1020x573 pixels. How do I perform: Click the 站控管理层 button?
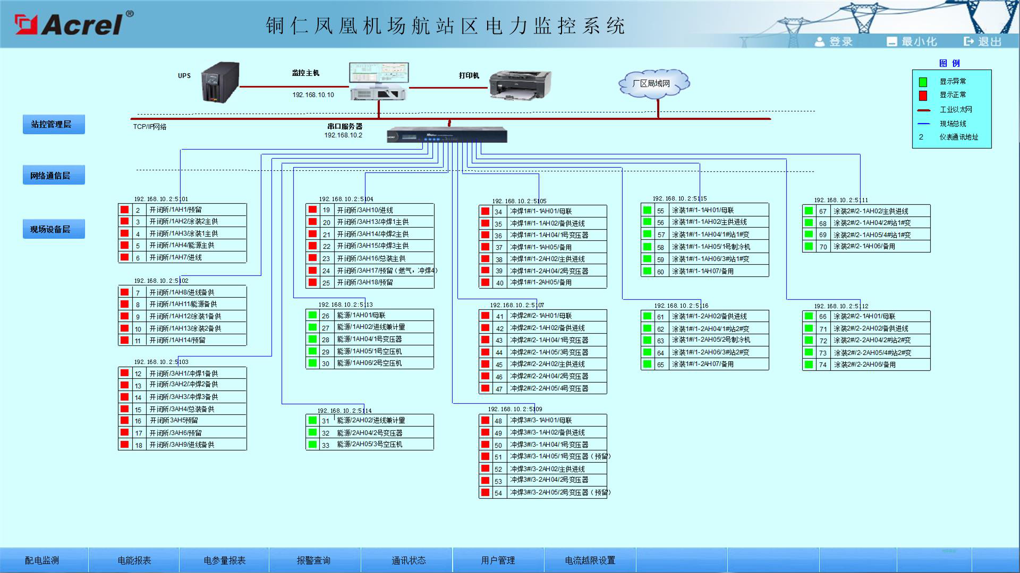click(x=54, y=124)
